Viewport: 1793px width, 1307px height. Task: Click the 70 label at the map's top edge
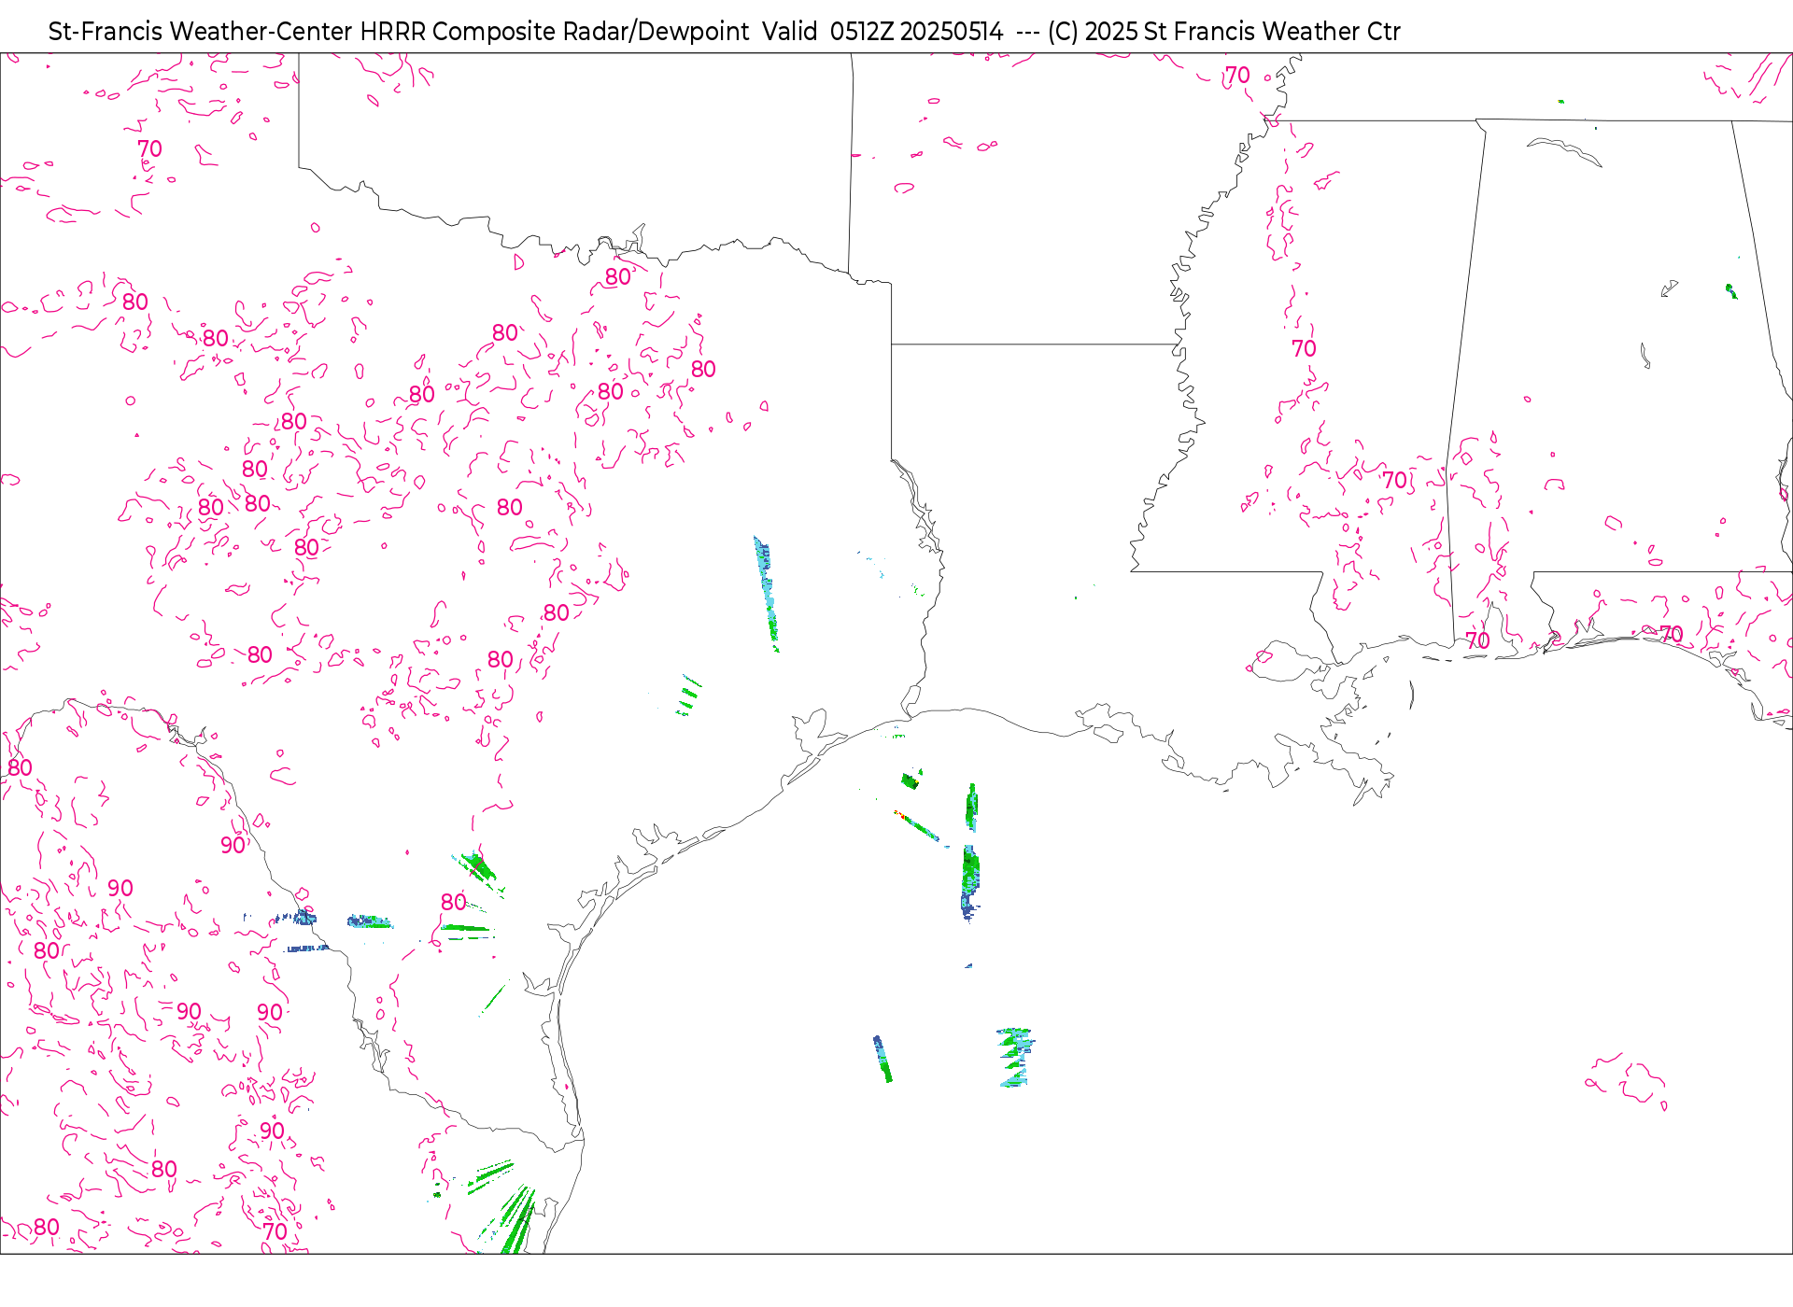click(x=1237, y=76)
